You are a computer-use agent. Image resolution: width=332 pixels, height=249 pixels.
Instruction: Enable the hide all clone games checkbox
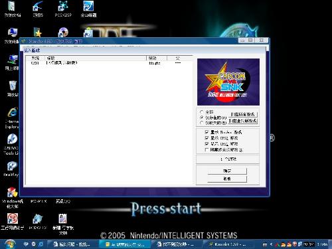(x=207, y=150)
